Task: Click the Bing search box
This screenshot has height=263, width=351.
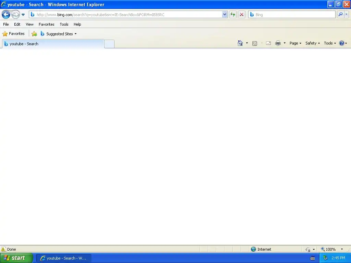Action: 292,14
